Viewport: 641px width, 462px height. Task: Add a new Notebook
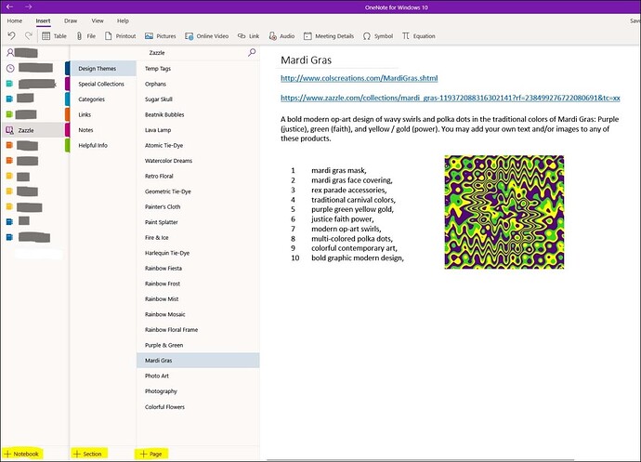point(22,454)
